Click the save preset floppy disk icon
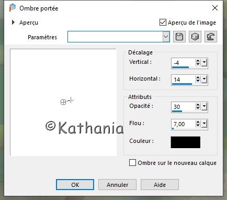The width and height of the screenshot is (227, 200). [x=179, y=37]
